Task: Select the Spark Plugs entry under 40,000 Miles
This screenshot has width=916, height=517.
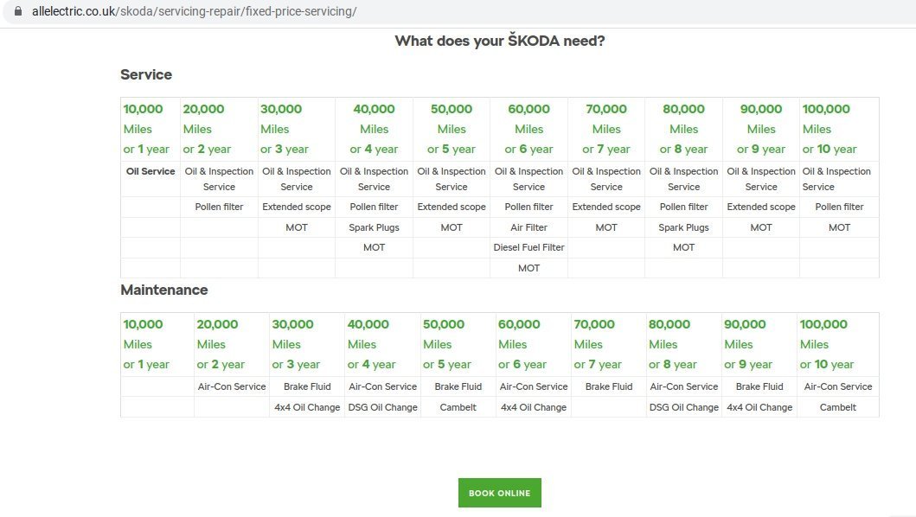Action: point(374,227)
